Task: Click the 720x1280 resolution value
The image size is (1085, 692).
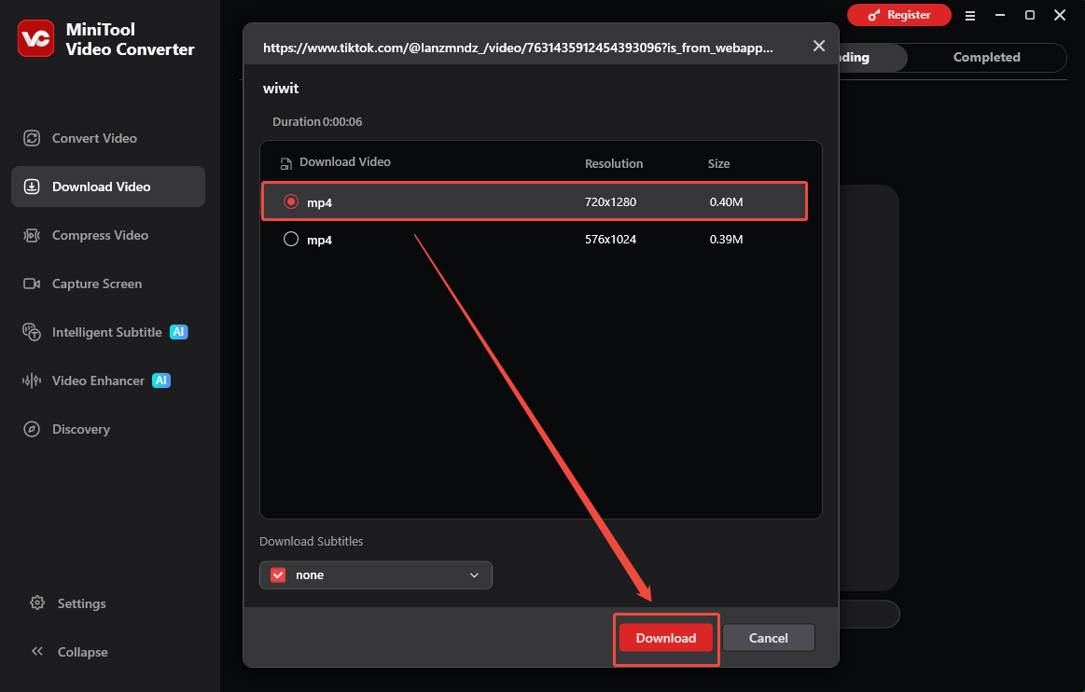Action: (610, 202)
